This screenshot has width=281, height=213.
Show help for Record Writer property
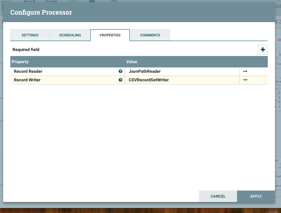point(120,80)
